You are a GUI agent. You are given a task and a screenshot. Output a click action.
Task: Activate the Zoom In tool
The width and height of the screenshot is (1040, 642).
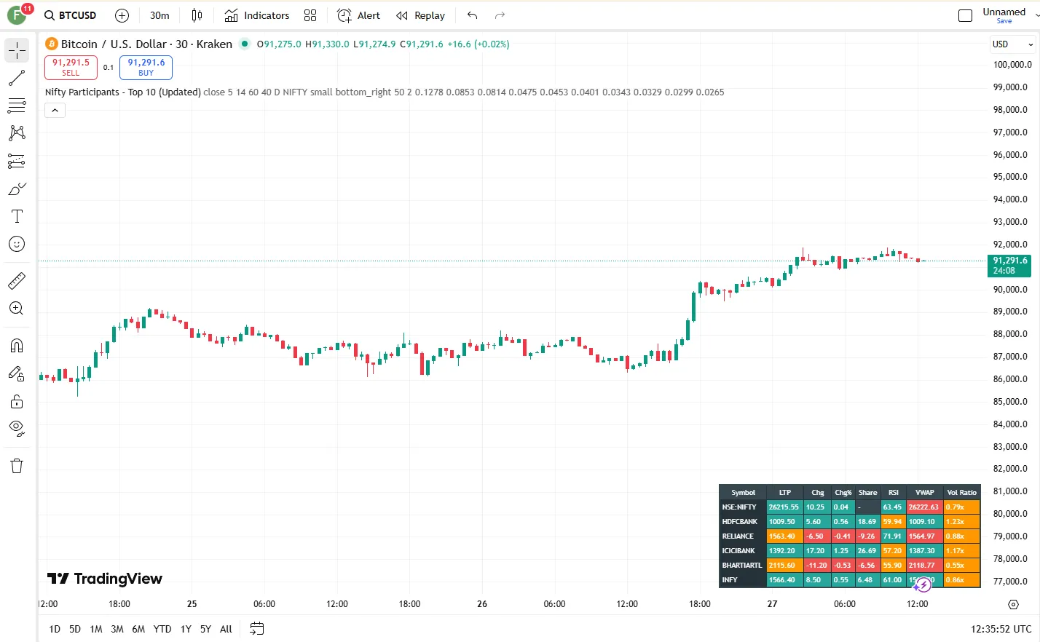coord(17,308)
